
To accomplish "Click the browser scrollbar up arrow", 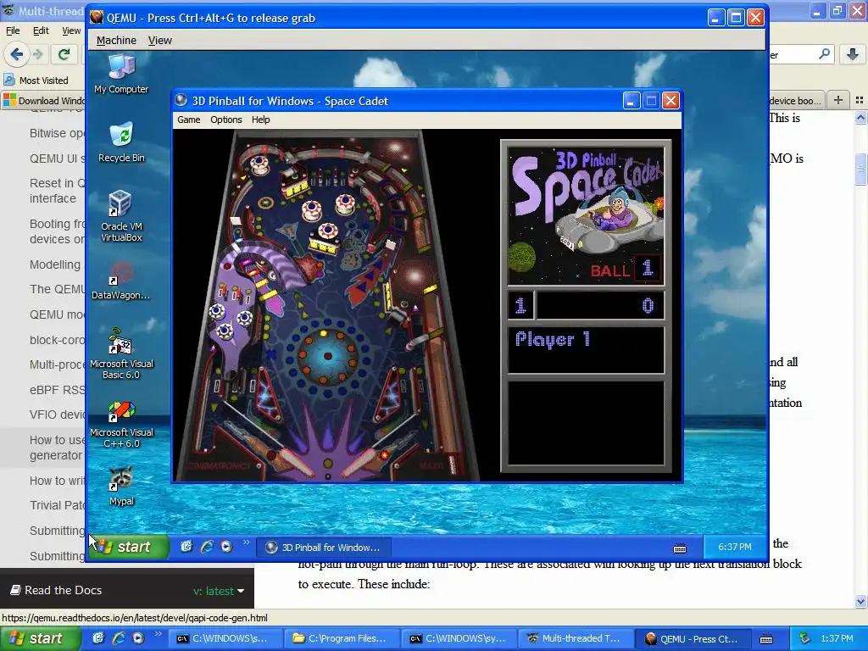I will (860, 117).
